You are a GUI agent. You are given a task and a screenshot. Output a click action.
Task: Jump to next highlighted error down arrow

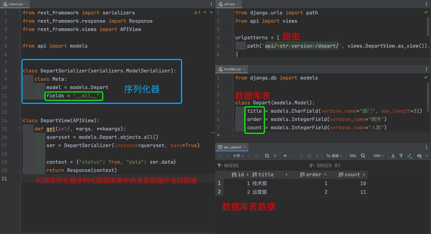click(211, 13)
